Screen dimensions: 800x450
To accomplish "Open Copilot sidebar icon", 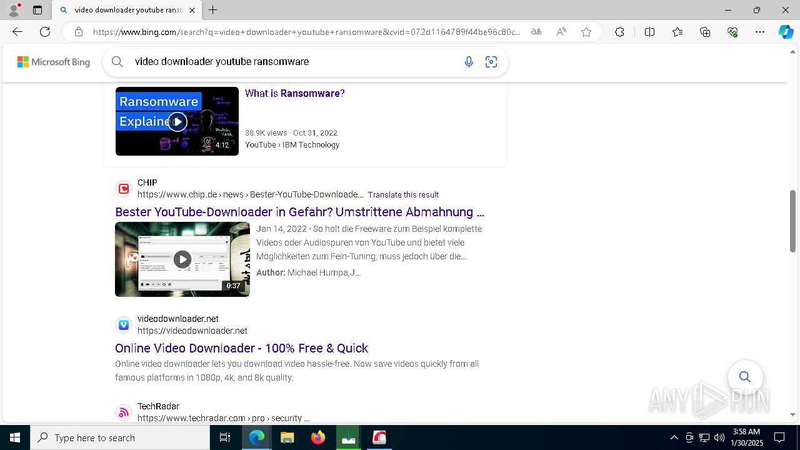I will coord(786,32).
